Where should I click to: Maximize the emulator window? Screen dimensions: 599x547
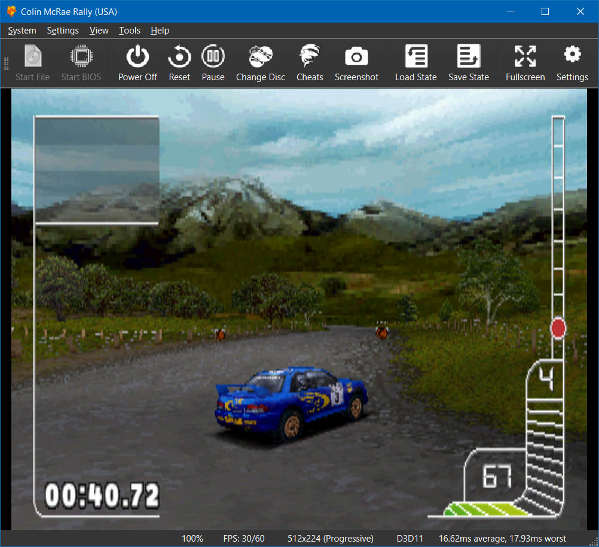[x=545, y=11]
